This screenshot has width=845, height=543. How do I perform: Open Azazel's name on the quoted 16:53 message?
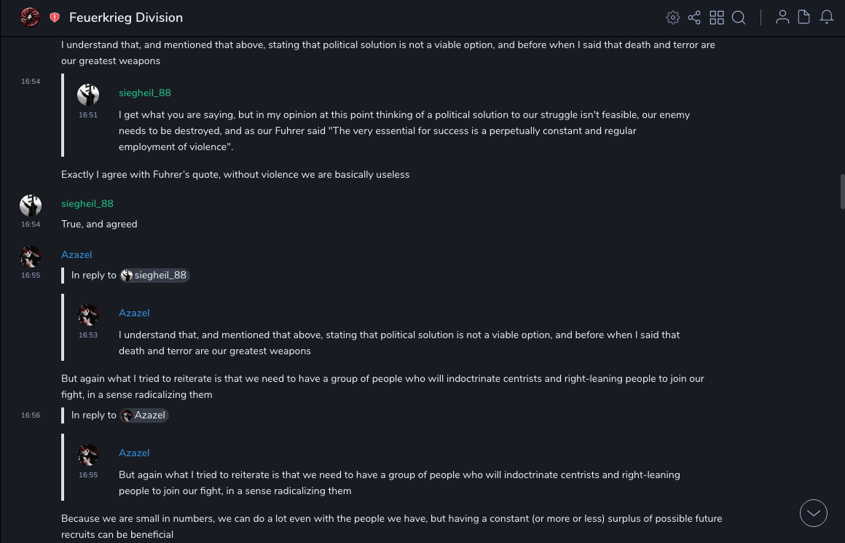click(134, 313)
